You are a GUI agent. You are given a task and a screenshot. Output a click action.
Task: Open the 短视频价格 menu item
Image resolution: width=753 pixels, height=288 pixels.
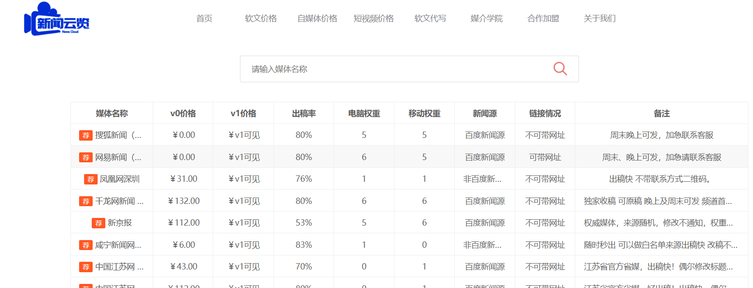click(x=374, y=19)
